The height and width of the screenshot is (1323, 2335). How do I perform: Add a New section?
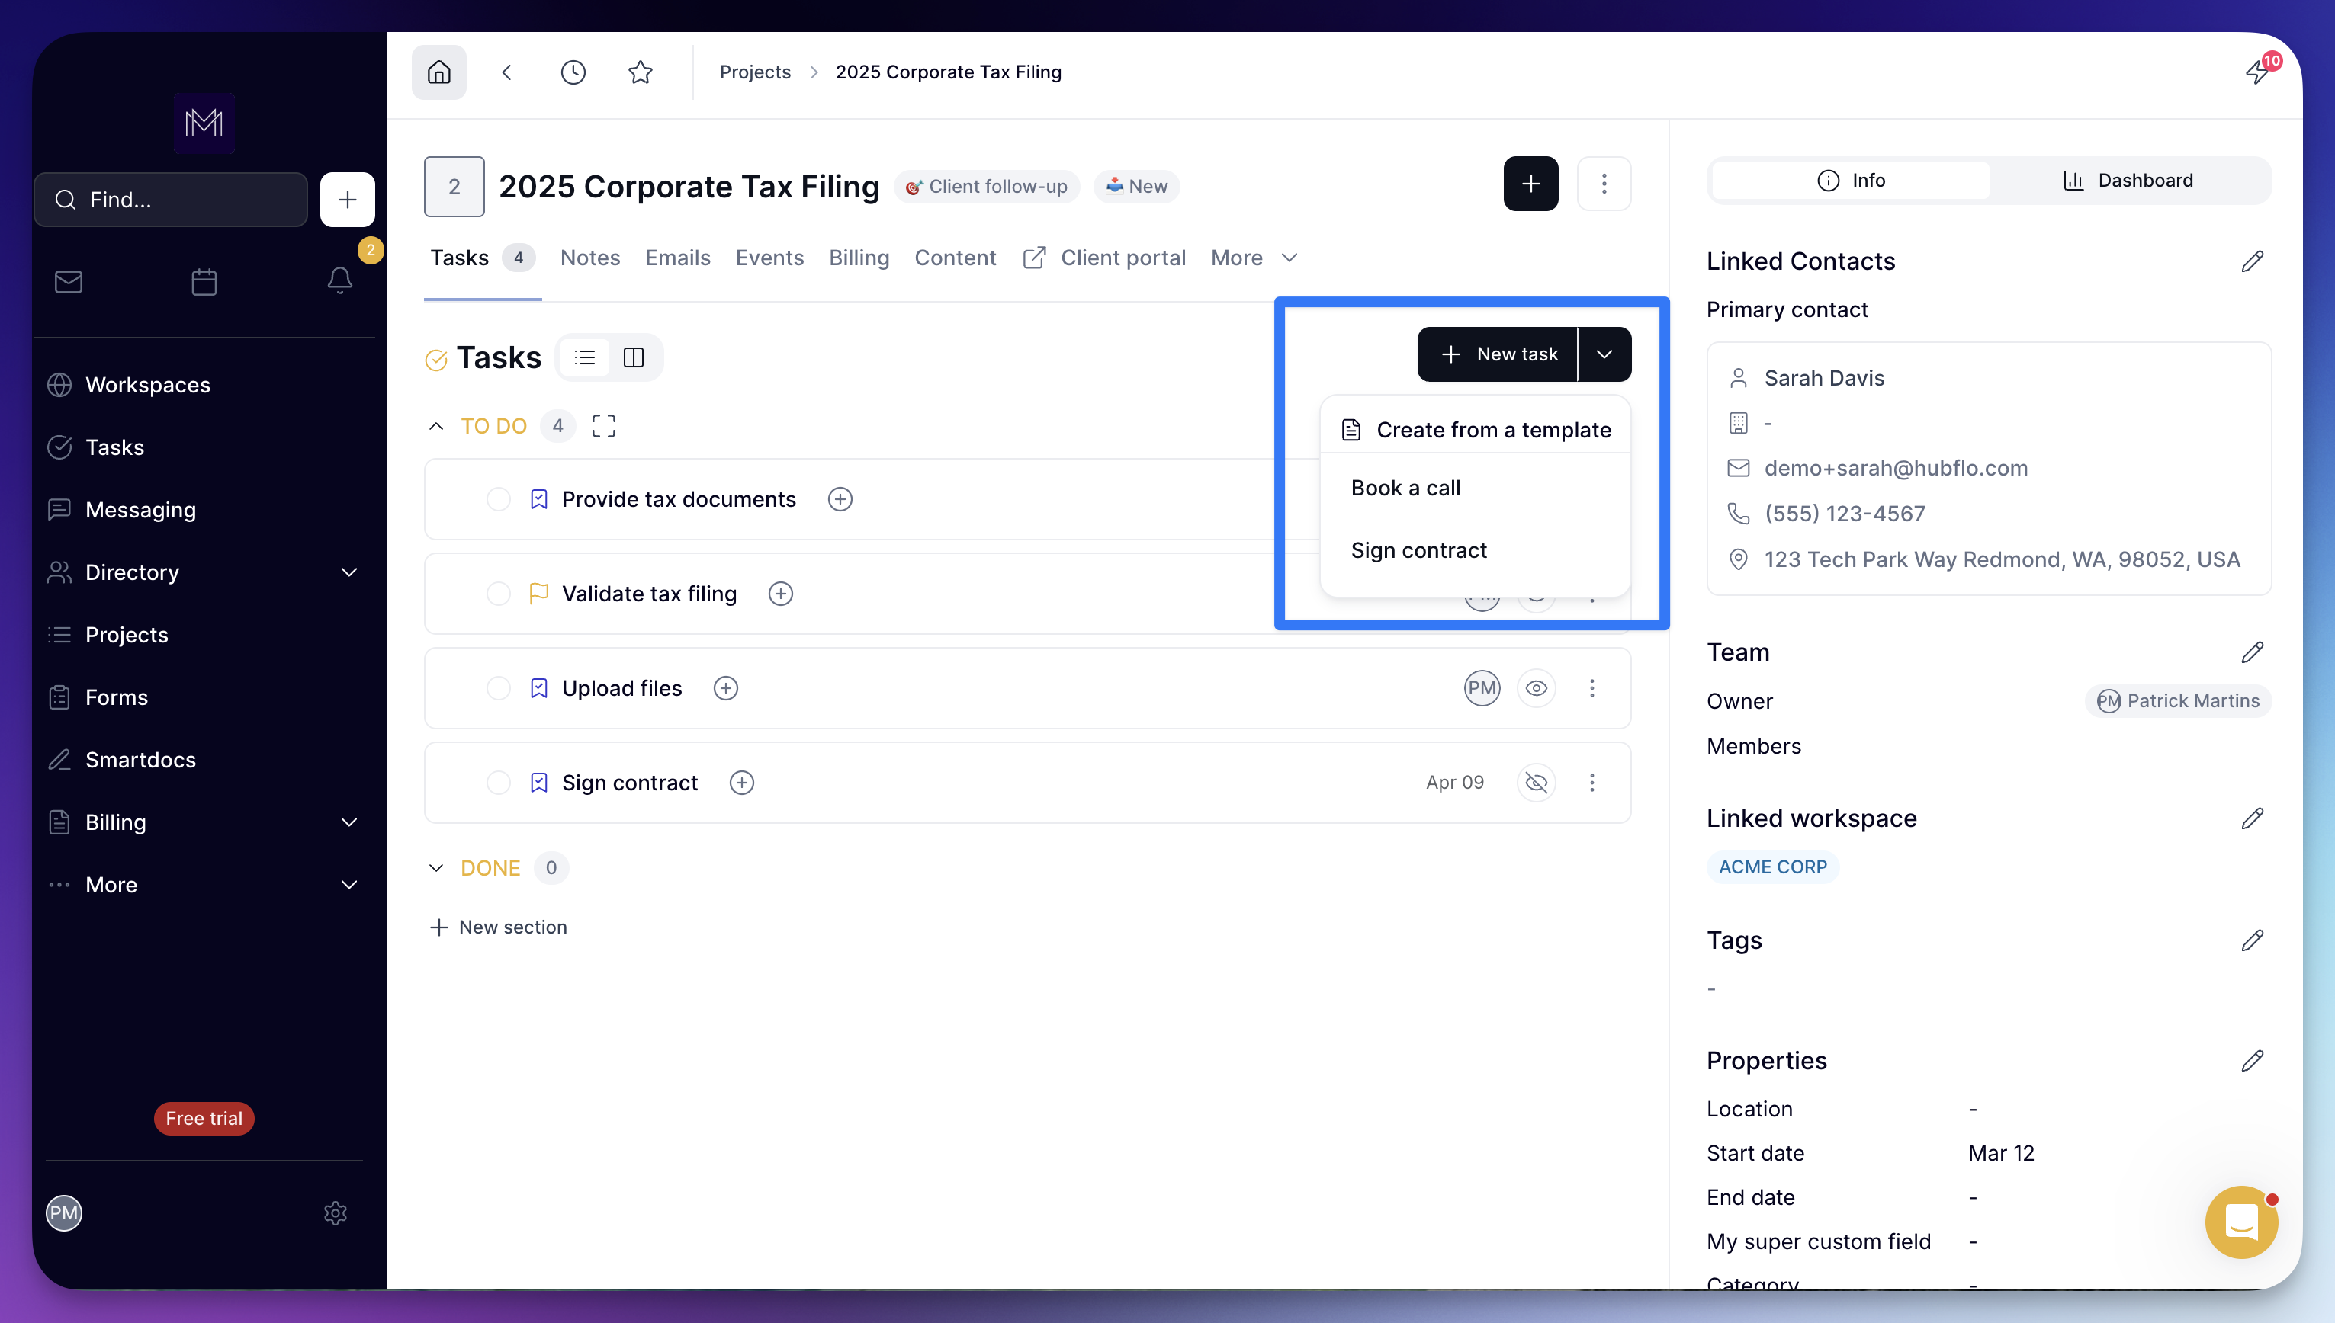coord(498,927)
